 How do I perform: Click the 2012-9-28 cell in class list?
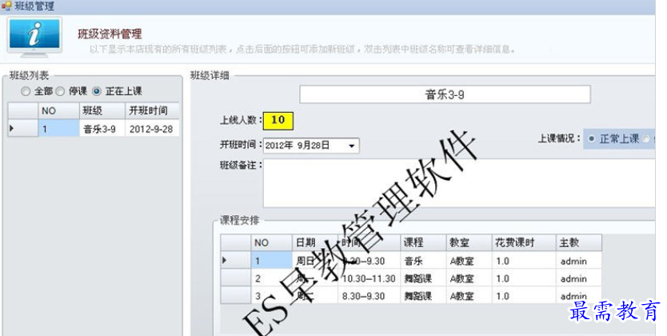coord(152,129)
